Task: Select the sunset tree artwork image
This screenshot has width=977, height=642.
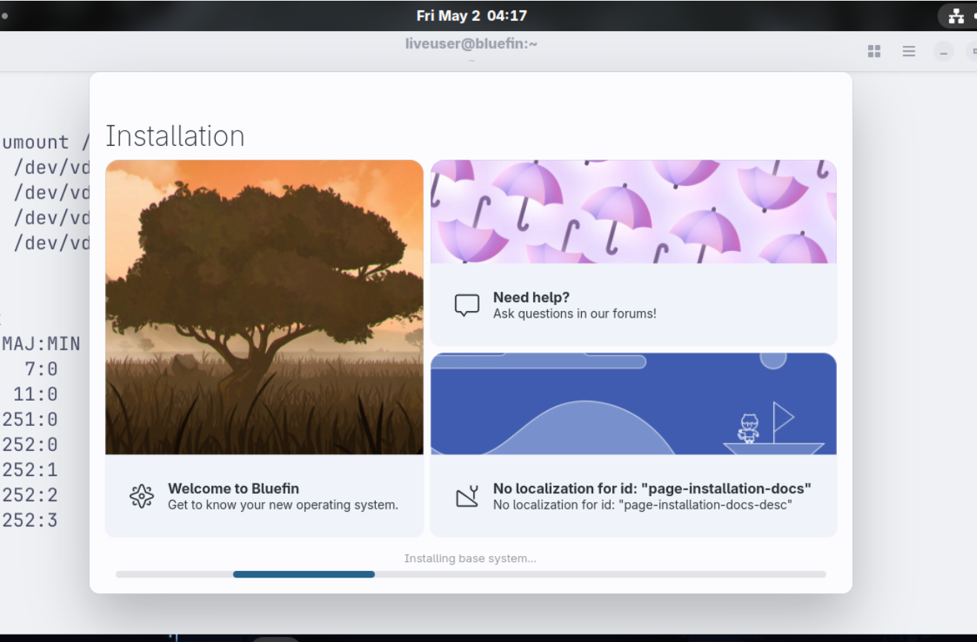Action: [265, 307]
